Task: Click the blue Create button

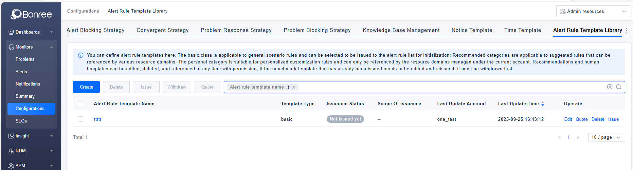Action: point(86,87)
